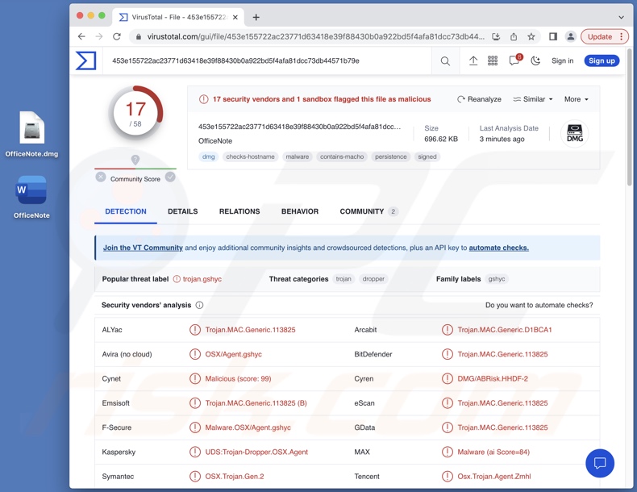This screenshot has height=492, width=637.
Task: Click the upload file icon
Action: pos(473,61)
